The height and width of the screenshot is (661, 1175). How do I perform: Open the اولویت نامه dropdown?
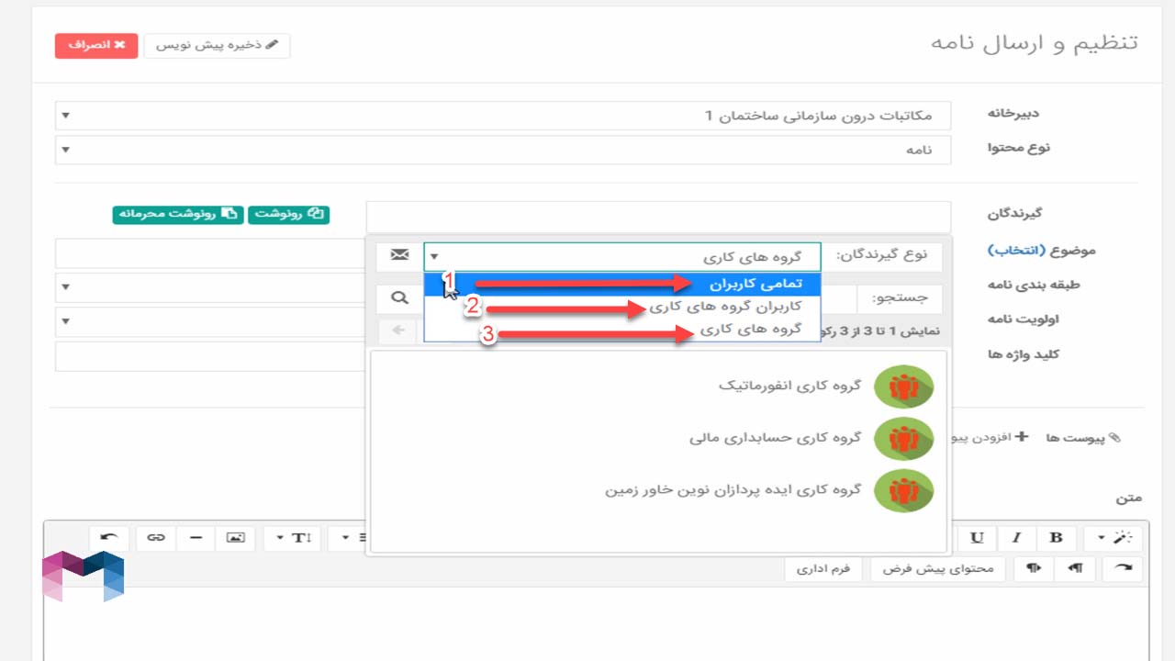pos(210,322)
